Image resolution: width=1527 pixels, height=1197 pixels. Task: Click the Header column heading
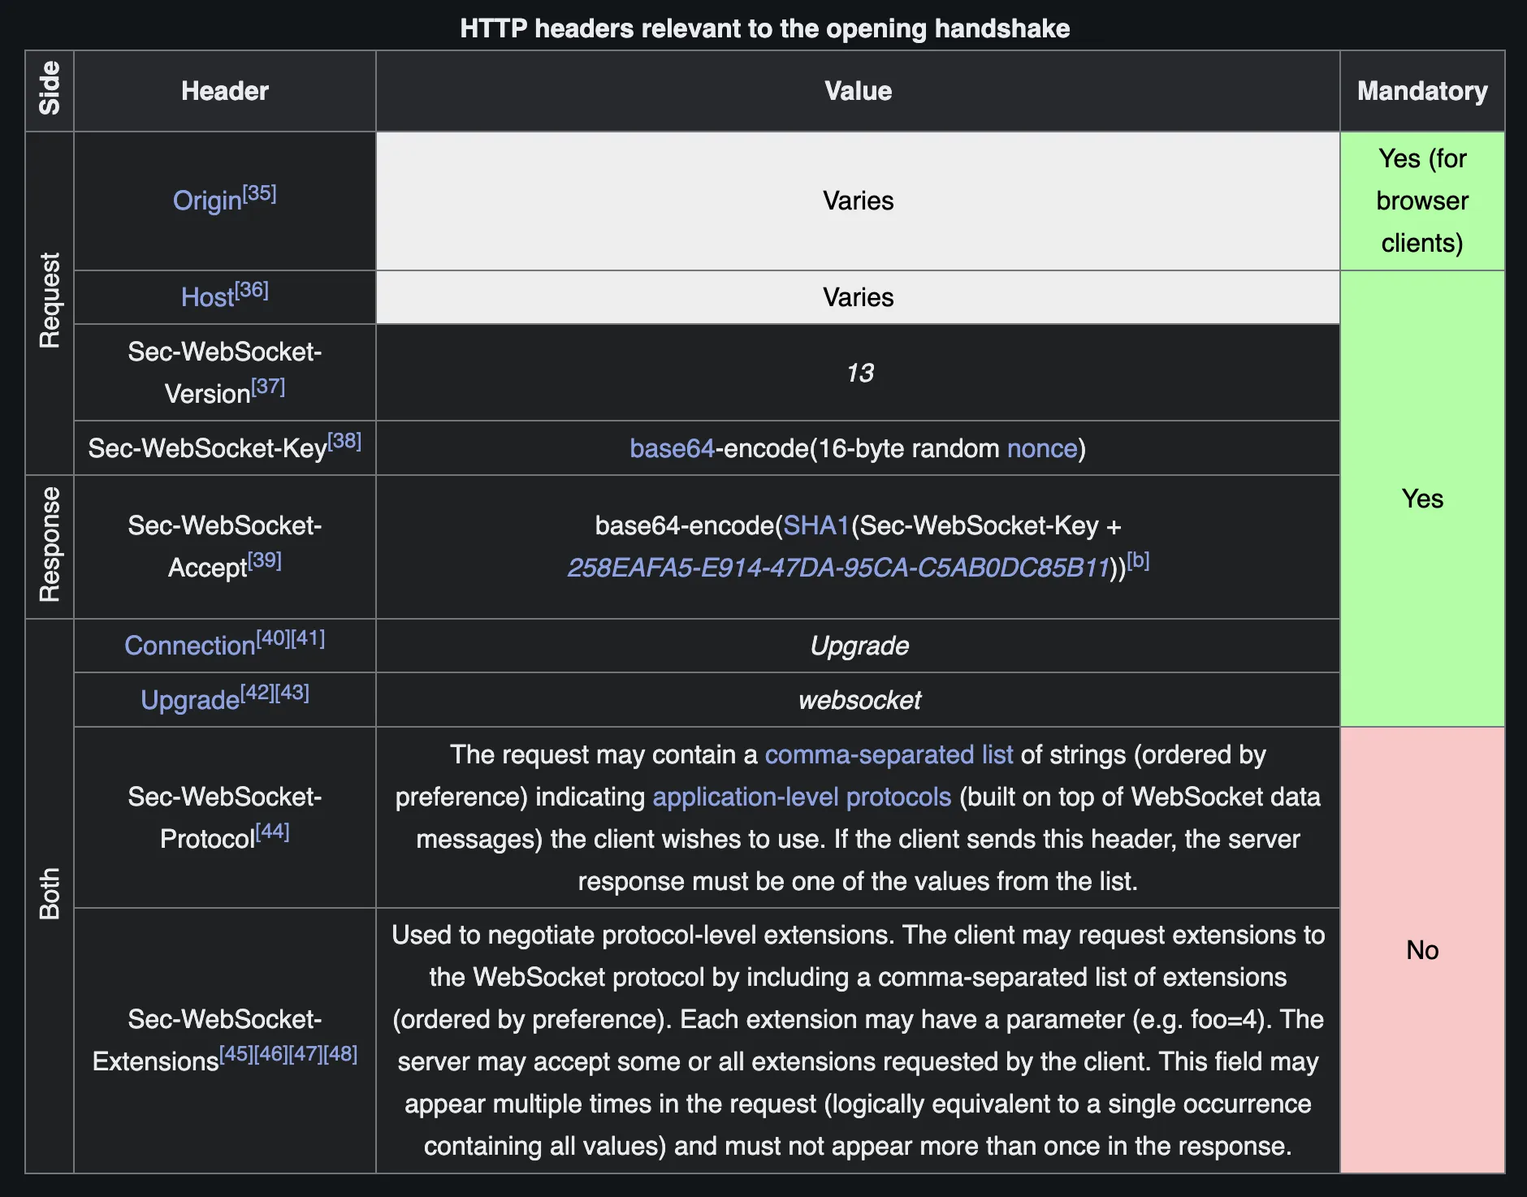225,91
